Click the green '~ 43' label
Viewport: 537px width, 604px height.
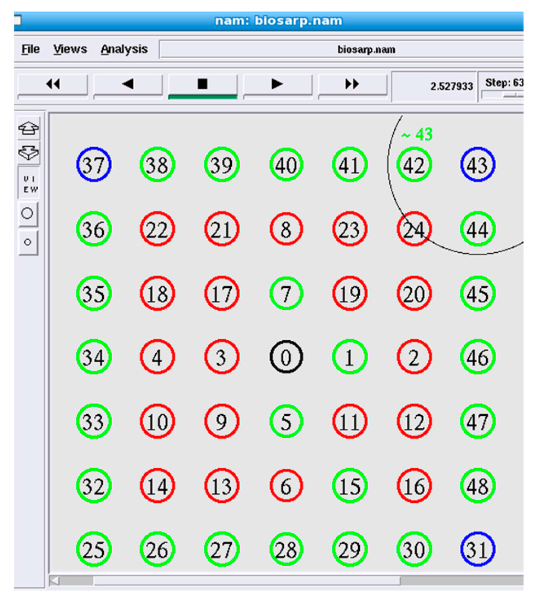pyautogui.click(x=417, y=134)
